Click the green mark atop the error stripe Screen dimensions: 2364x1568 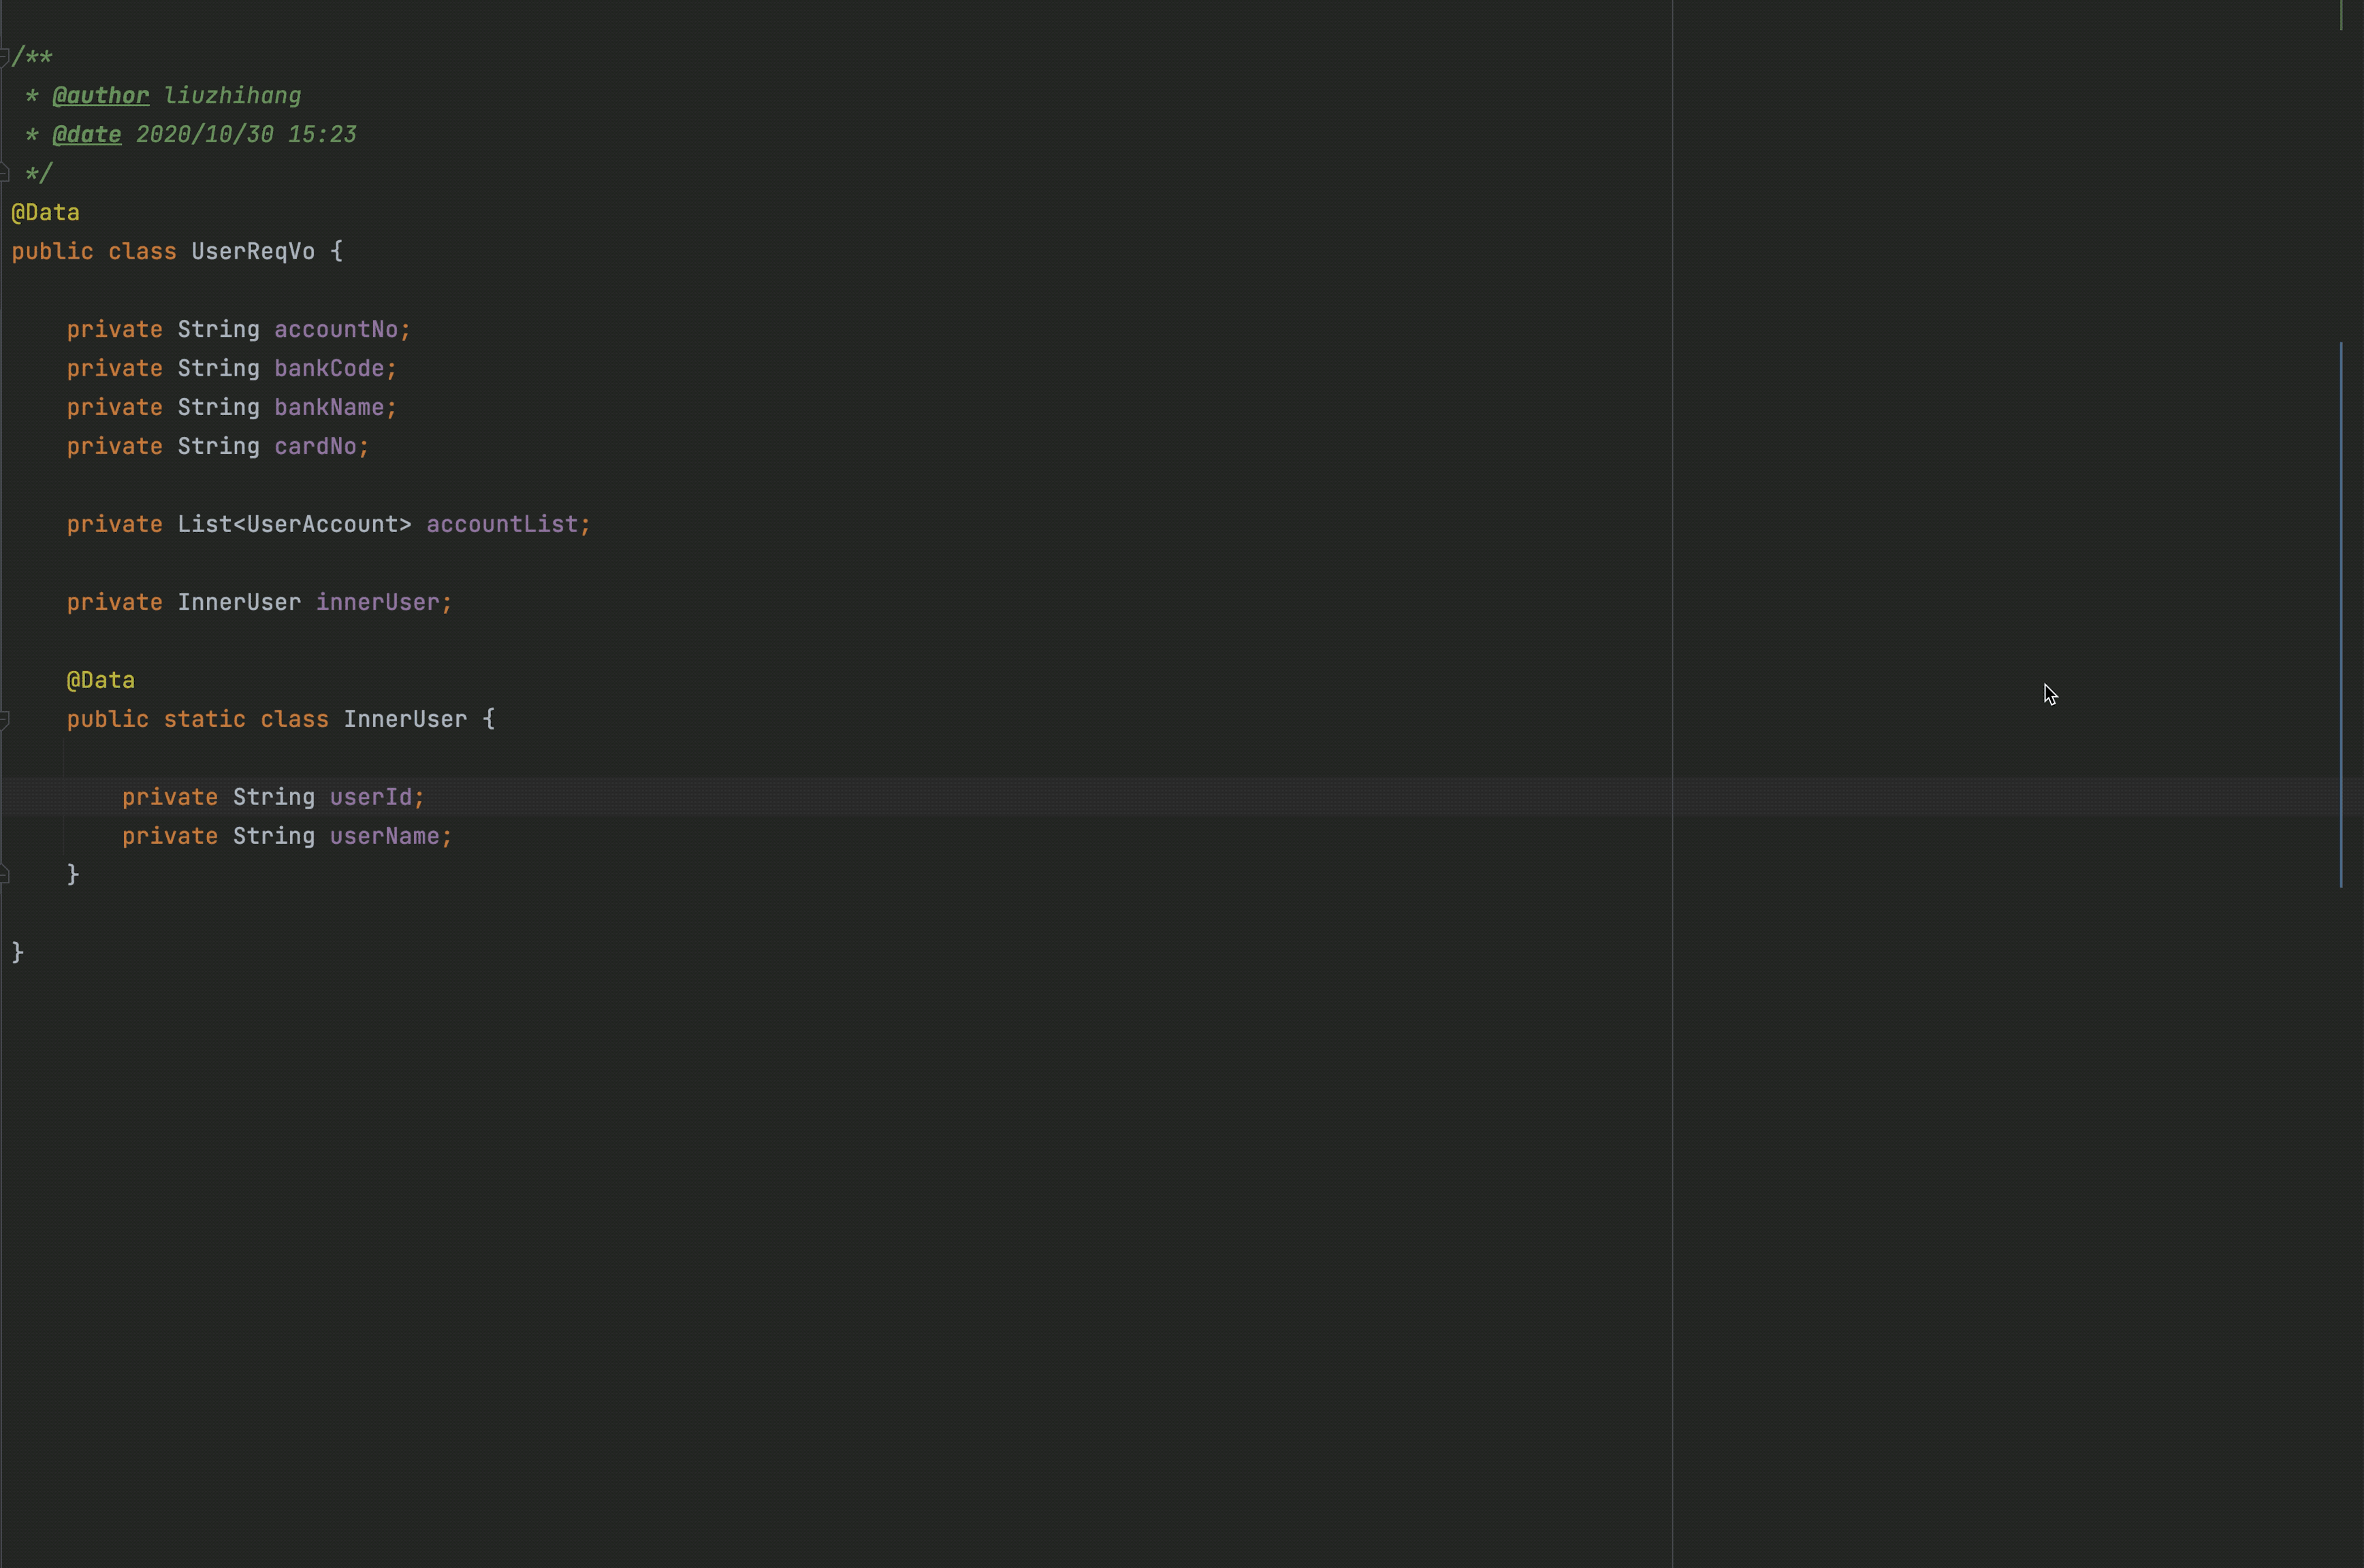2341,15
